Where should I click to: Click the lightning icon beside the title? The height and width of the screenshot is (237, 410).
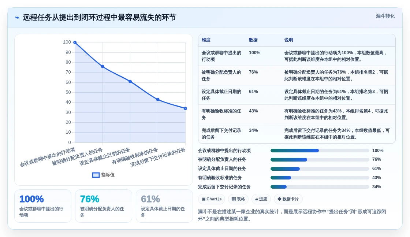pyautogui.click(x=17, y=18)
